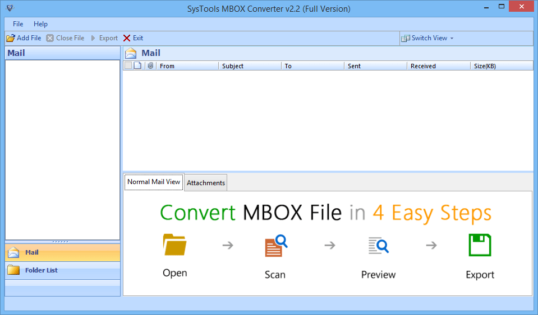This screenshot has width=538, height=315.
Task: Click the envelope icon beside Mail heading
Action: tap(131, 53)
